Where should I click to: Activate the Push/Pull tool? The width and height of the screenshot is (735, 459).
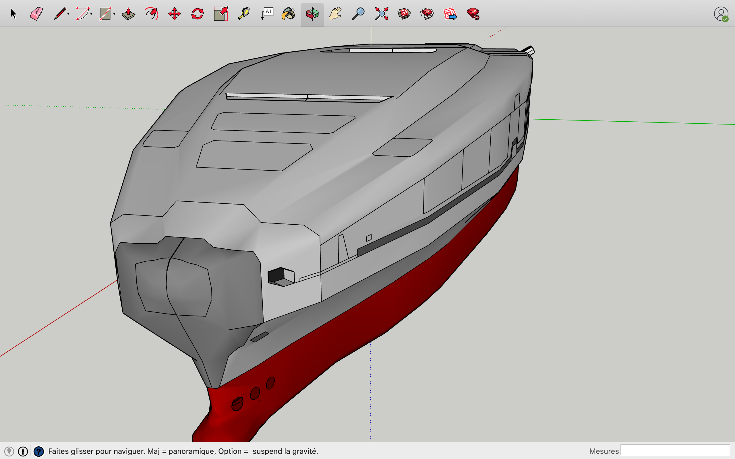click(x=128, y=13)
